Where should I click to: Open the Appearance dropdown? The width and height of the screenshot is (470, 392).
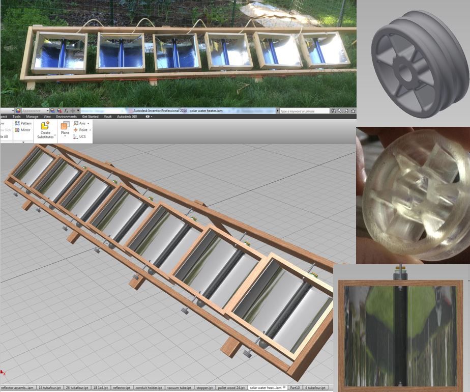pyautogui.click(x=35, y=111)
